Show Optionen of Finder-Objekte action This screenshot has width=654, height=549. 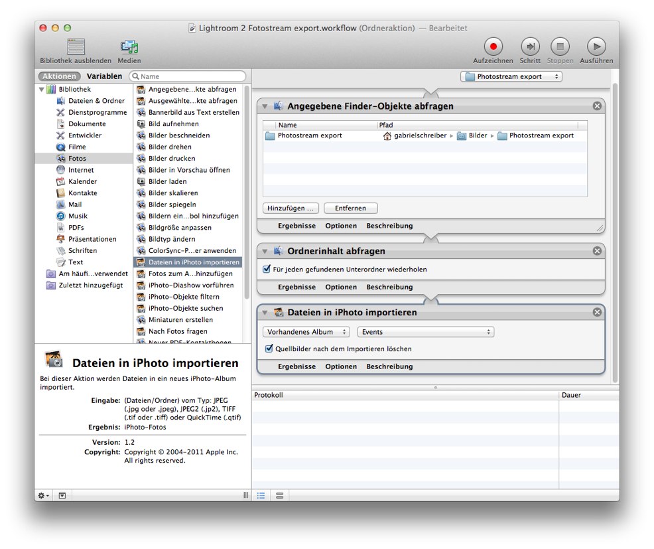[x=341, y=226]
